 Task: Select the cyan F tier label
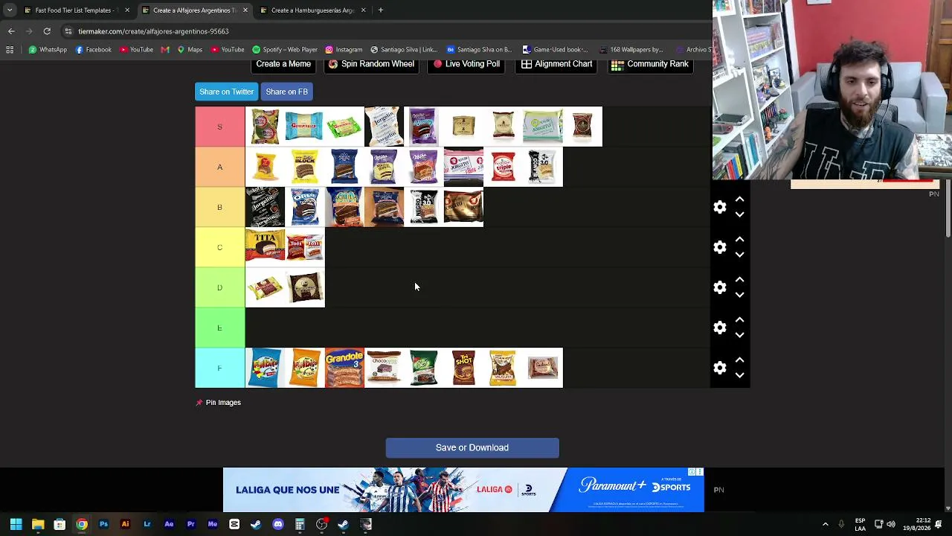point(219,368)
